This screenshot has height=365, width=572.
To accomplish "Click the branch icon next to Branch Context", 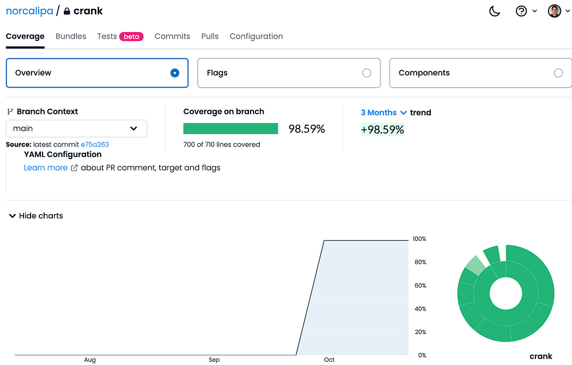I will tap(10, 112).
